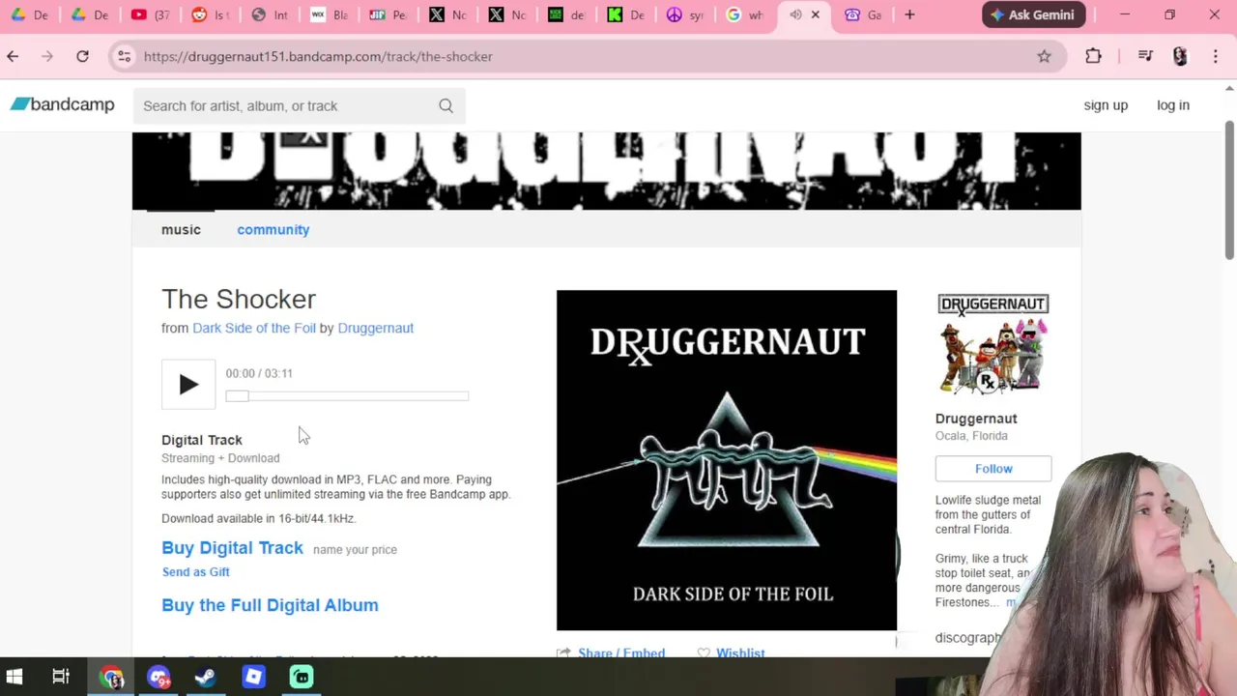Switch to the last tab labeled Ga
Image resolution: width=1237 pixels, height=696 pixels.
click(864, 14)
